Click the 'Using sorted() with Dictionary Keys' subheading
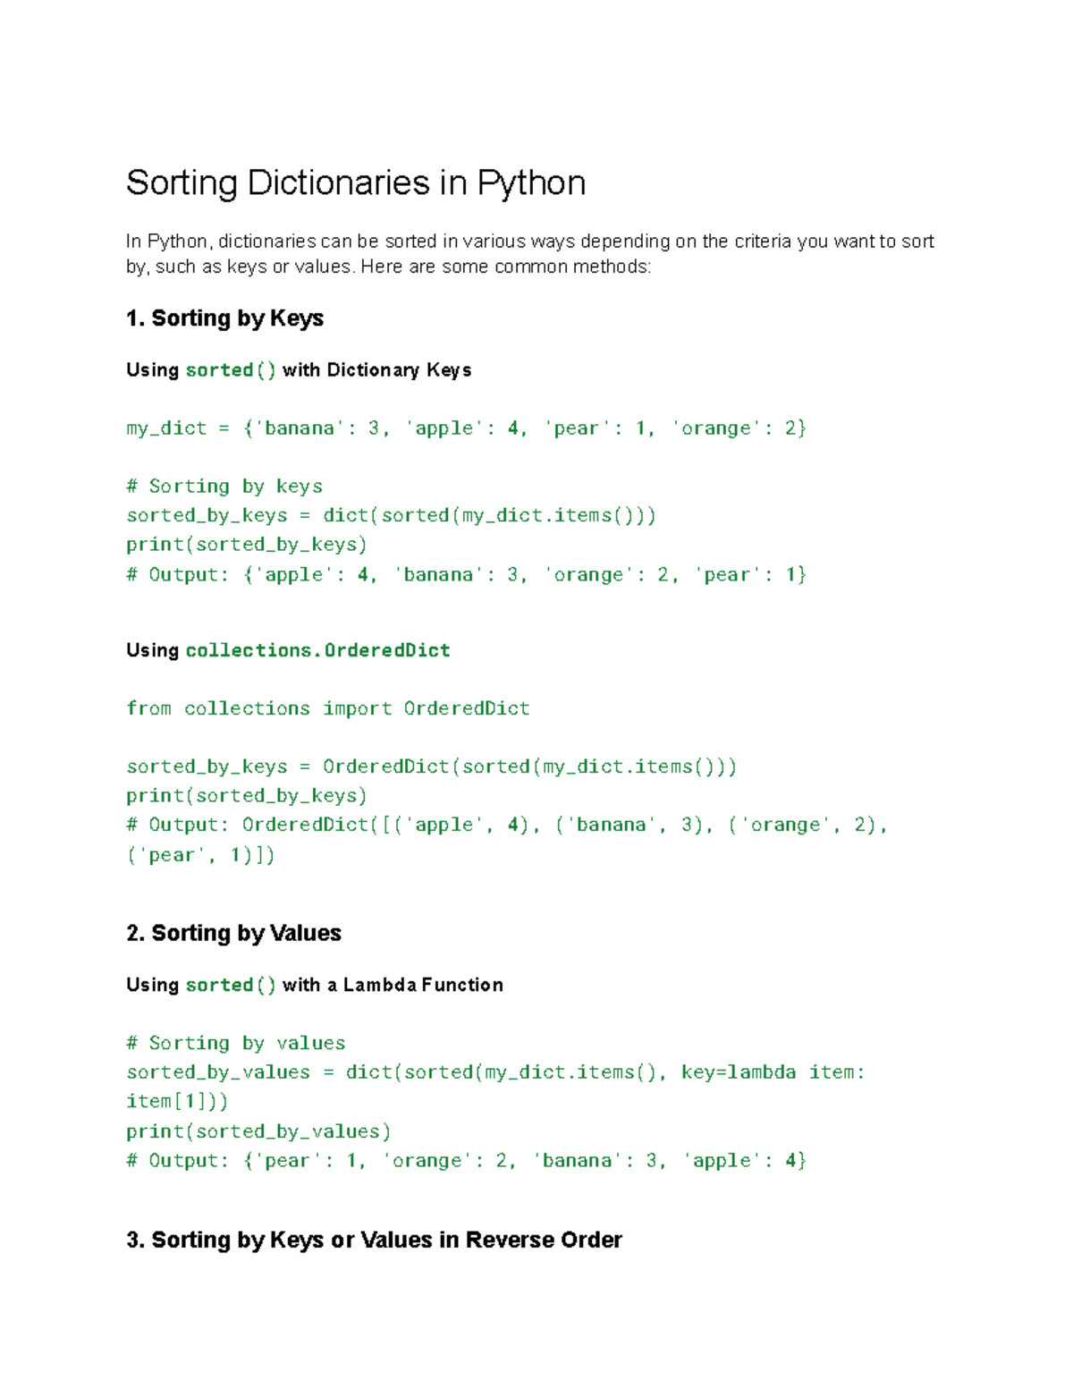Image resolution: width=1073 pixels, height=1389 pixels. [x=299, y=370]
